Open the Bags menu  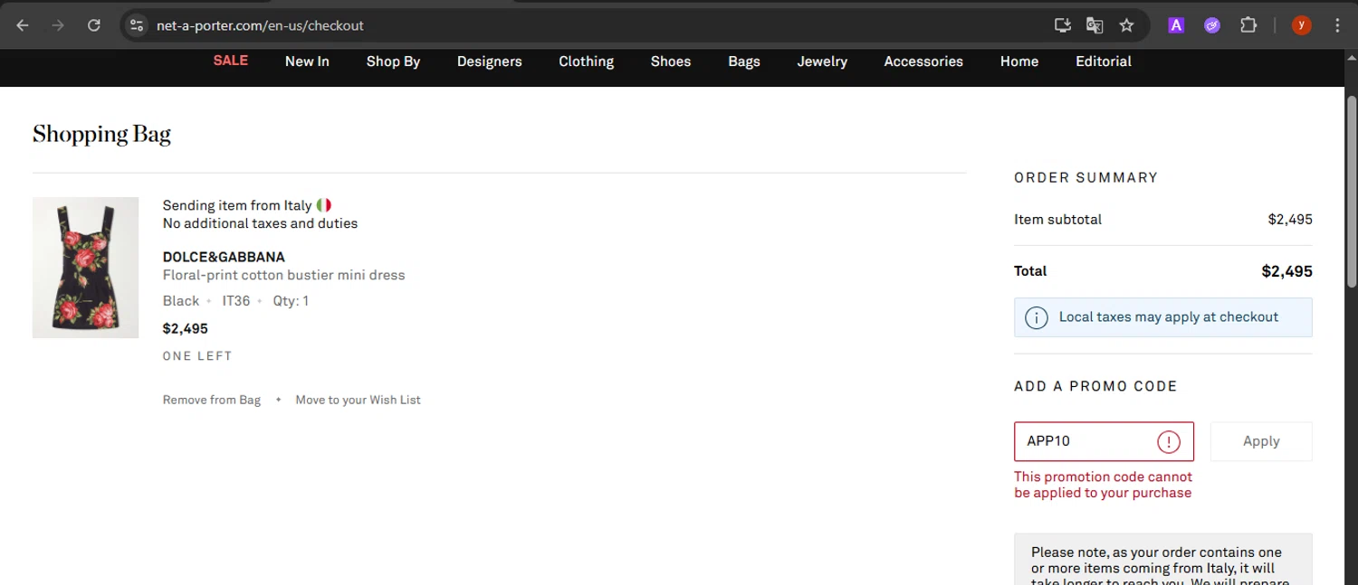(x=744, y=61)
